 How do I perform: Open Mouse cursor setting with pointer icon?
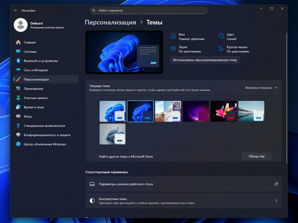click(x=221, y=49)
